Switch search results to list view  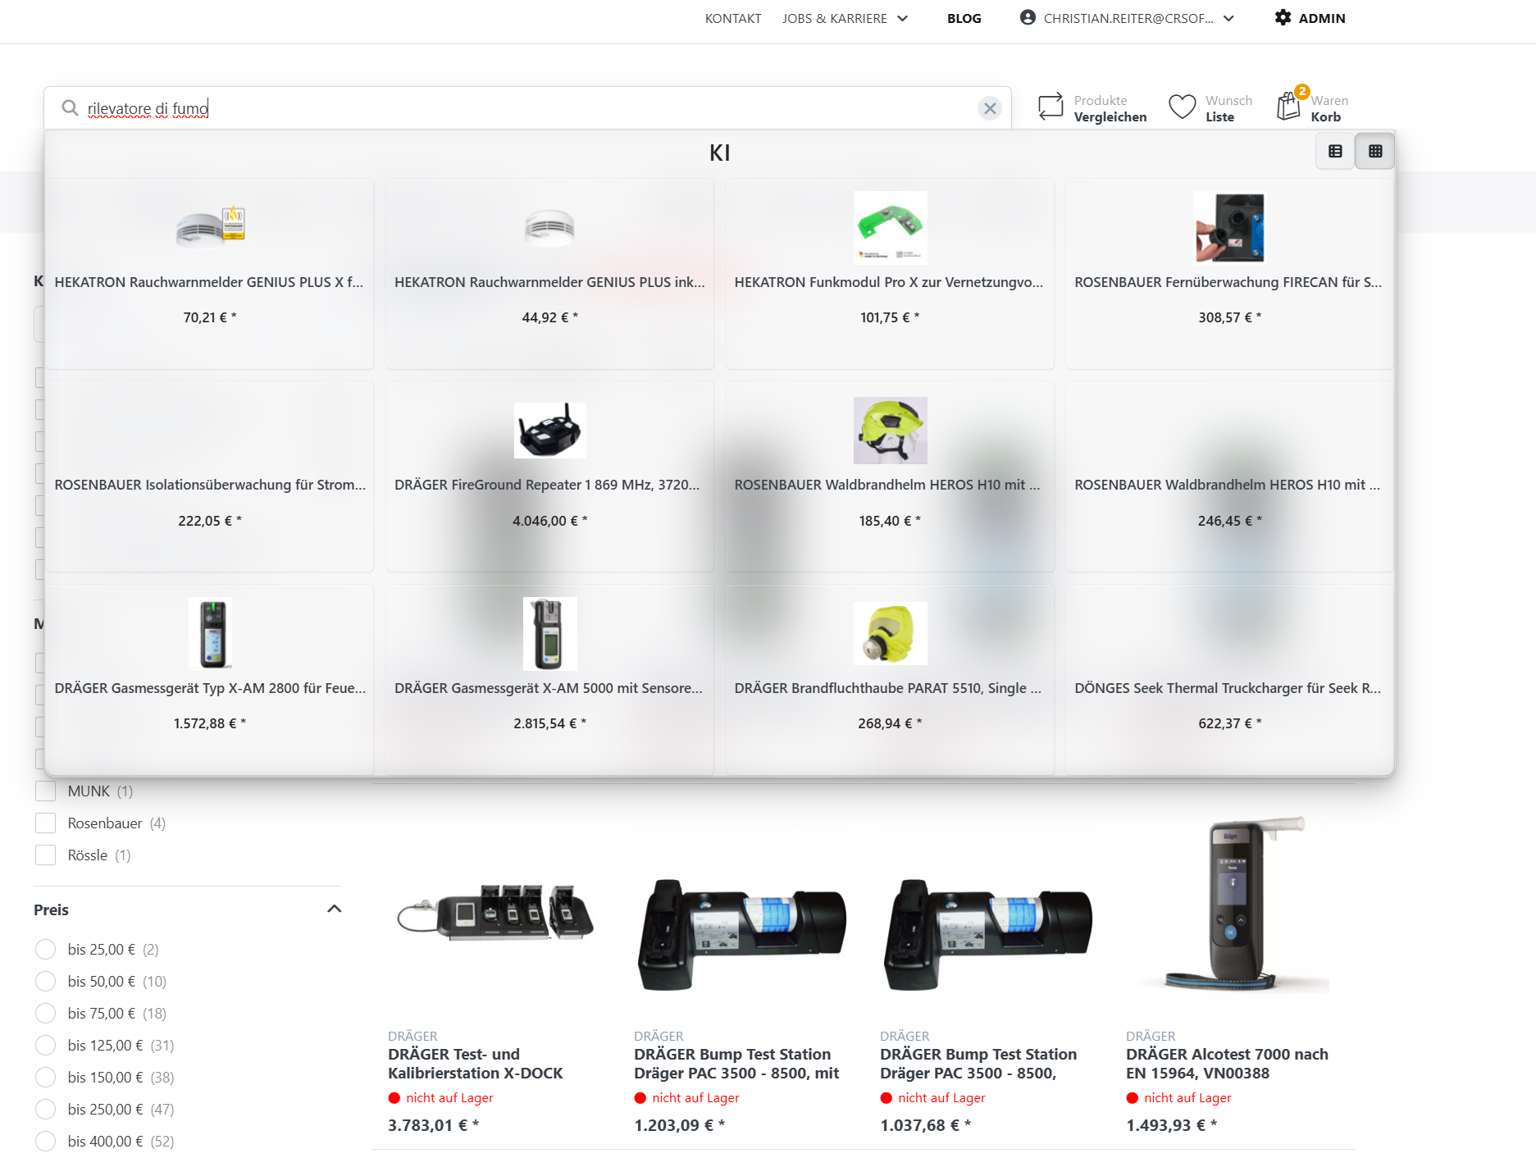tap(1335, 151)
